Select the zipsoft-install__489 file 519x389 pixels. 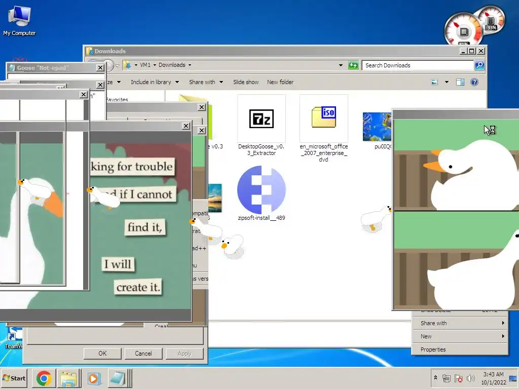tap(262, 193)
